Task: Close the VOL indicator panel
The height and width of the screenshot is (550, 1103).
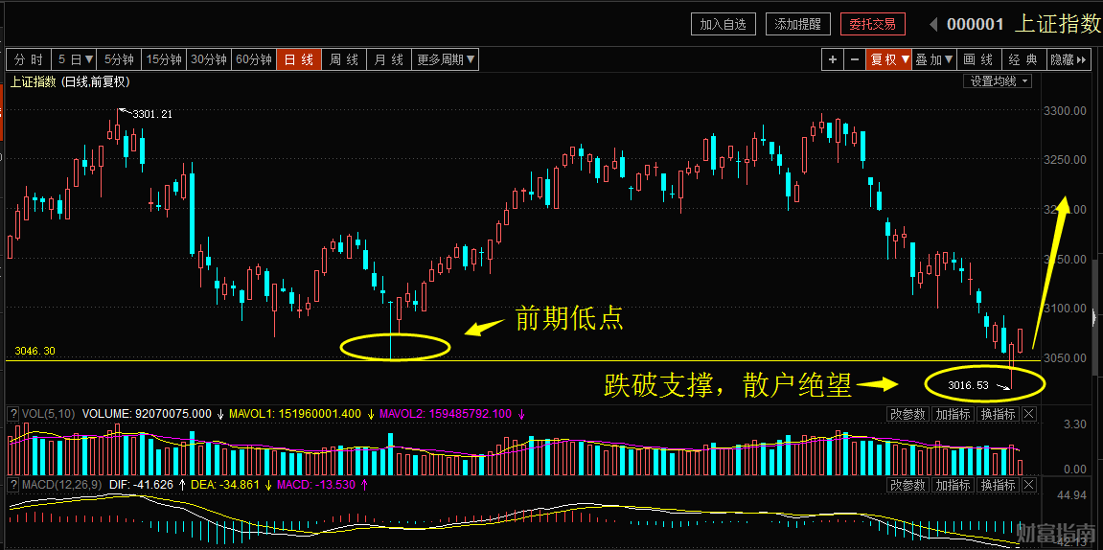Action: [1028, 414]
